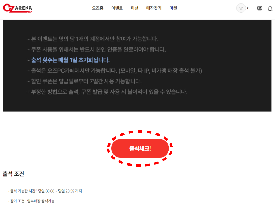Select the 미션 menu item
The width and height of the screenshot is (275, 207).
click(134, 8)
